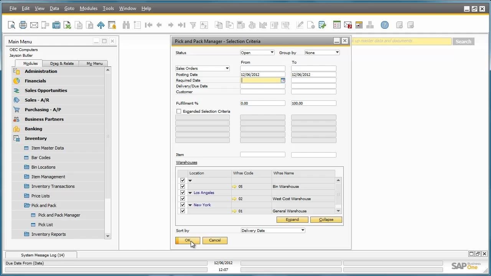
Task: Click the OK button
Action: point(188,240)
